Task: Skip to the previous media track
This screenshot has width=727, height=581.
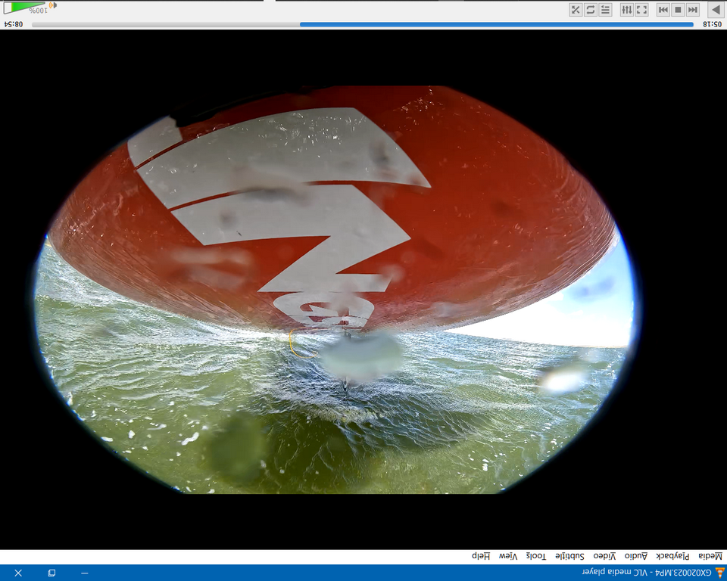Action: point(692,10)
